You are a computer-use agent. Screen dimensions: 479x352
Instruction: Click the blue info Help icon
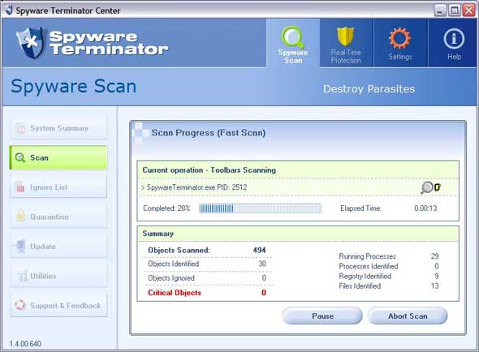coord(454,39)
